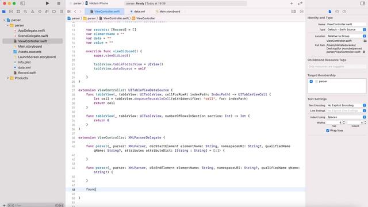Open the related items grid menu

coord(69,11)
